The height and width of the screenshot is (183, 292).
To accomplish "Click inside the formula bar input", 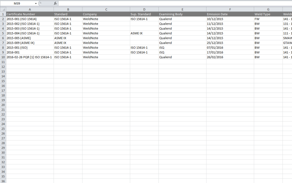I will [175, 3].
